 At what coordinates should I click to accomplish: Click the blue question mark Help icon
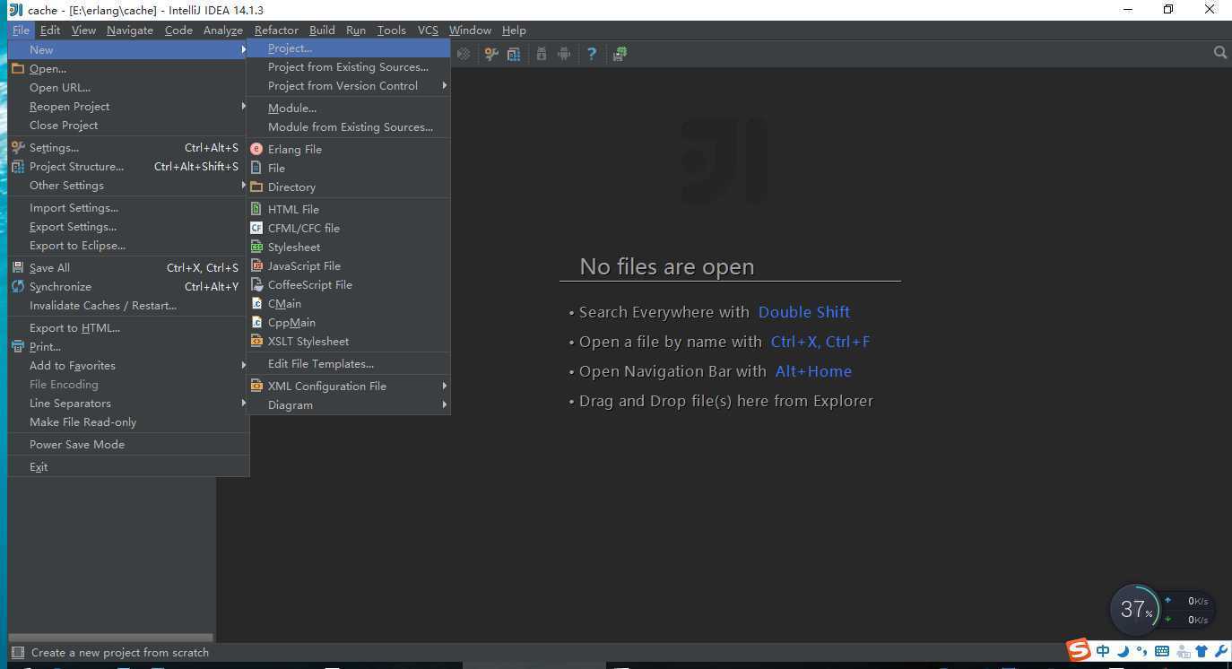pos(591,54)
